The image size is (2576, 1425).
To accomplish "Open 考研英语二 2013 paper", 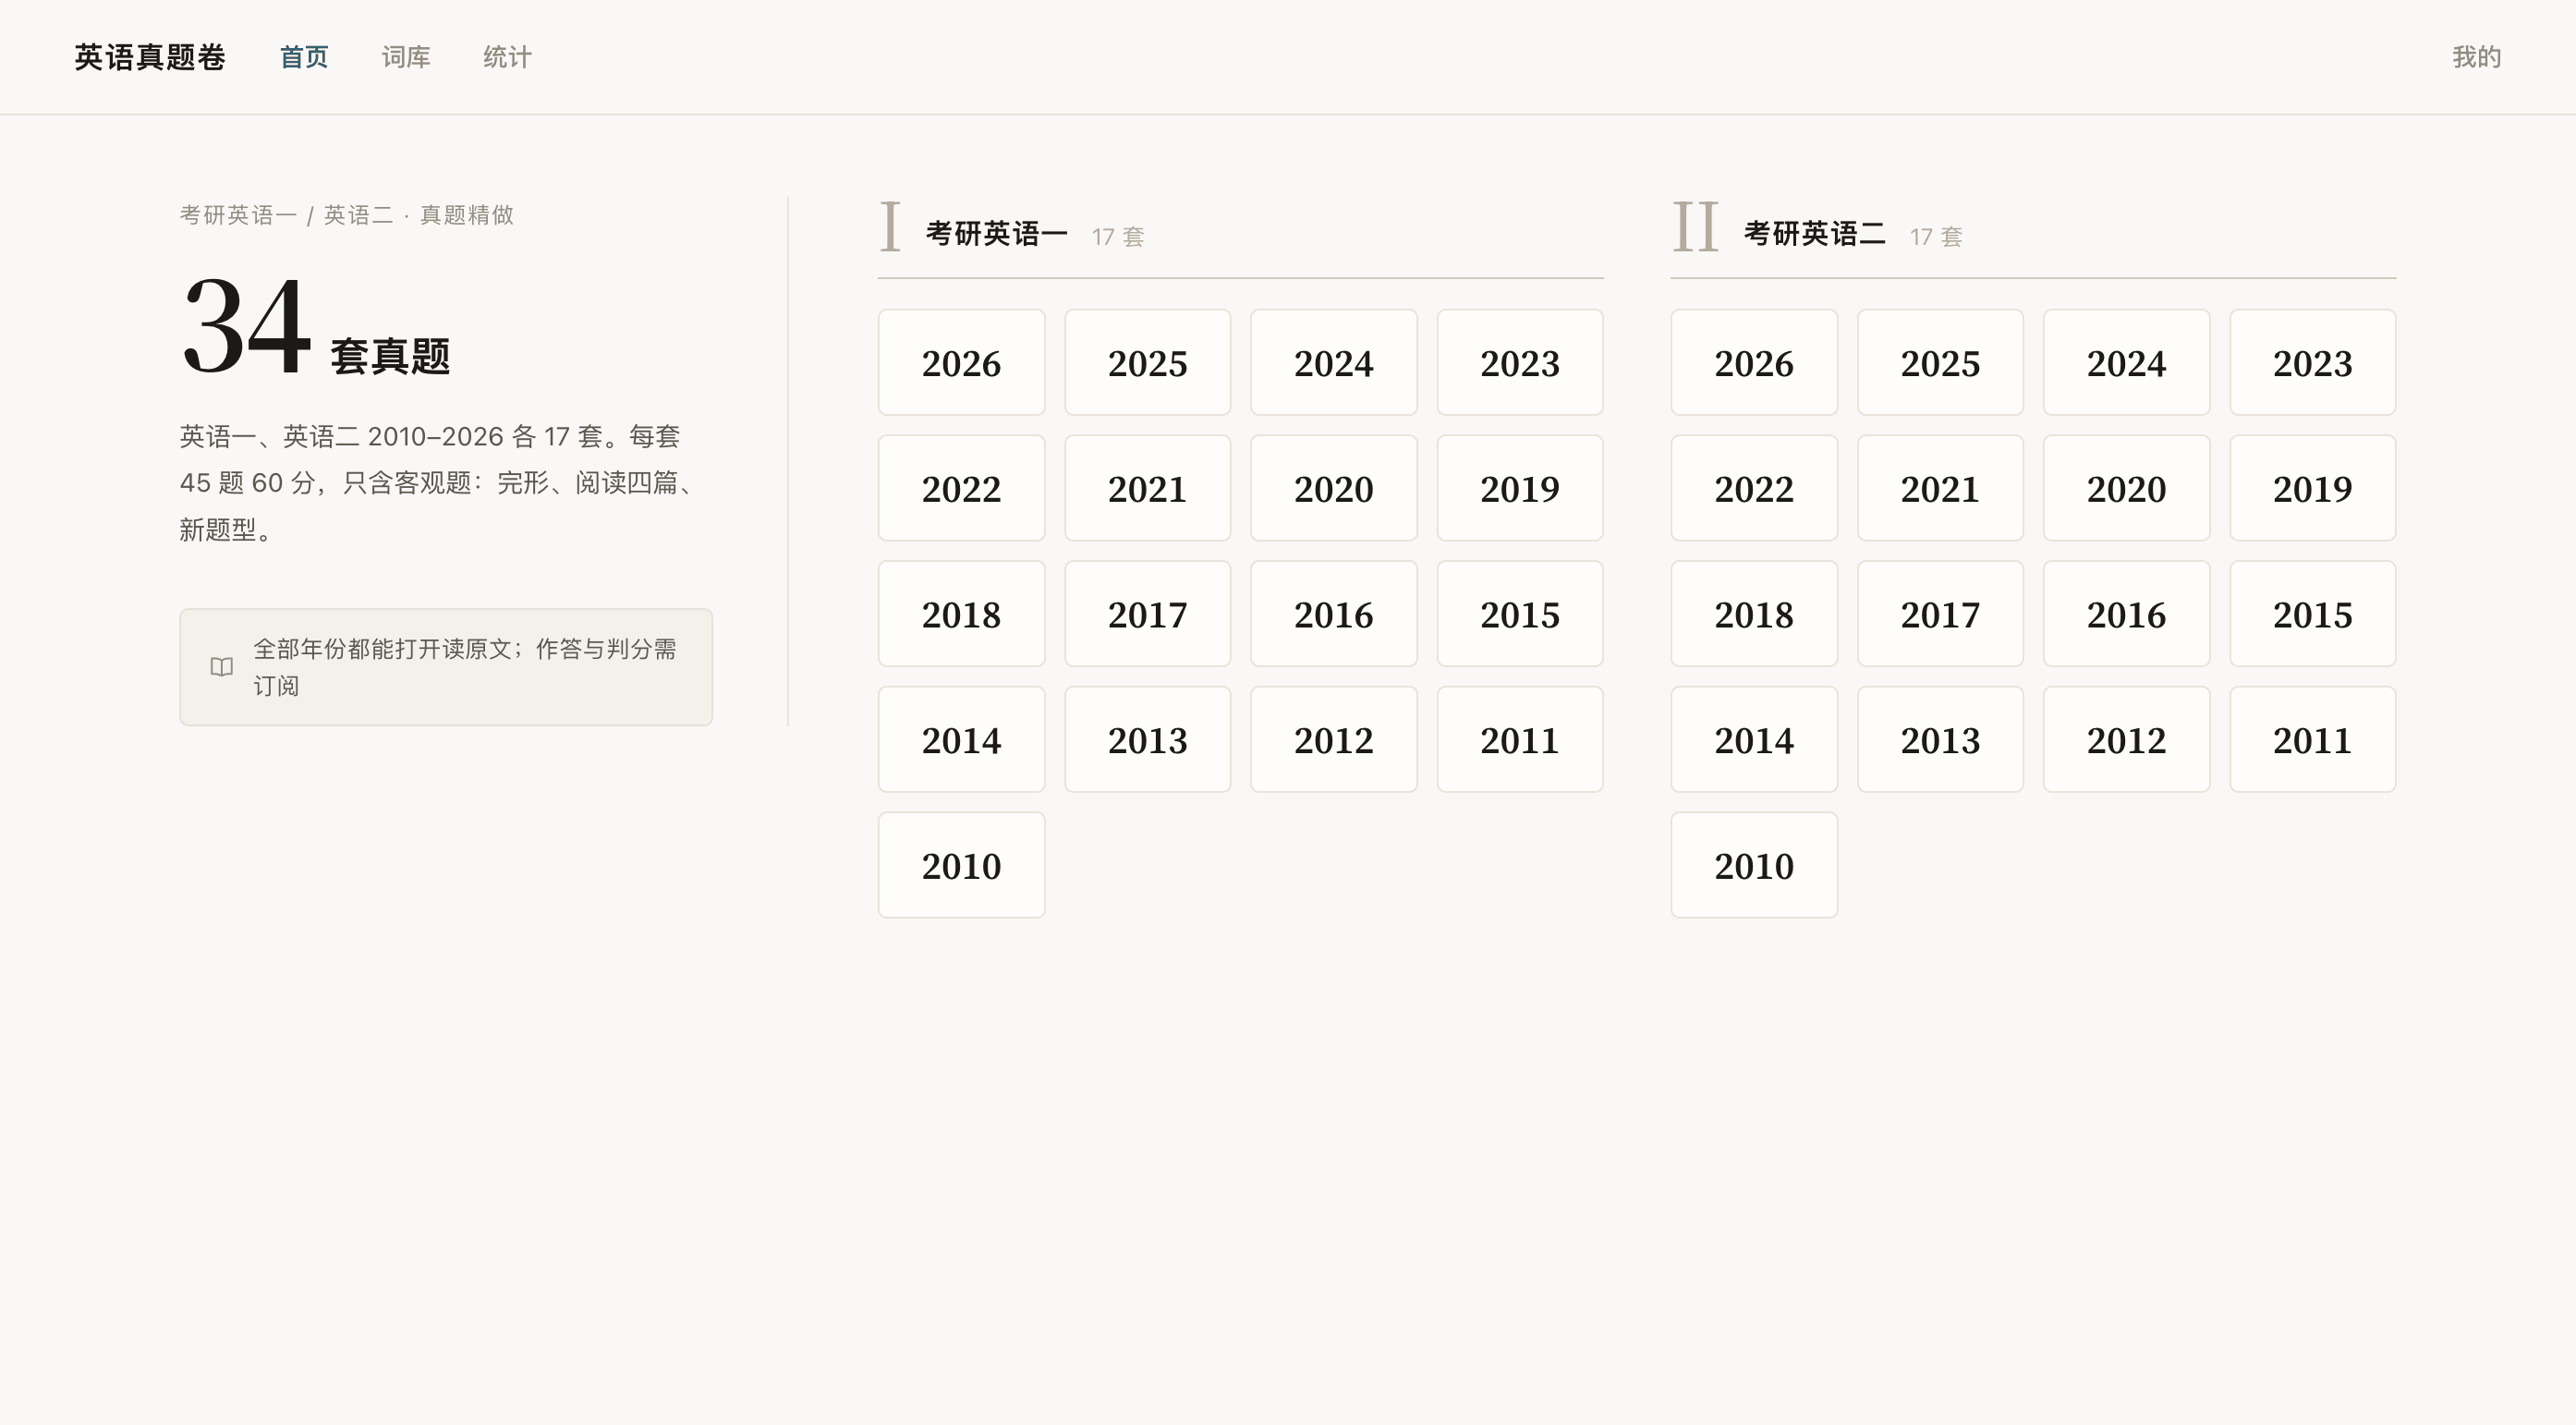I will click(1940, 739).
